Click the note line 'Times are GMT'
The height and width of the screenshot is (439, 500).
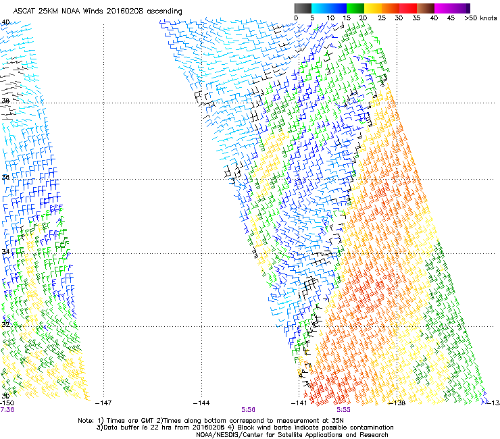point(130,421)
